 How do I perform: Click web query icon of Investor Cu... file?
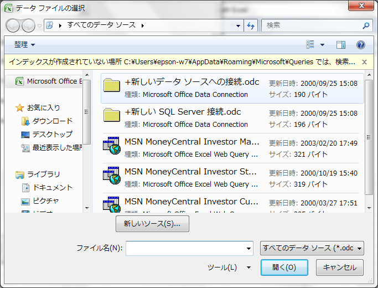click(111, 204)
